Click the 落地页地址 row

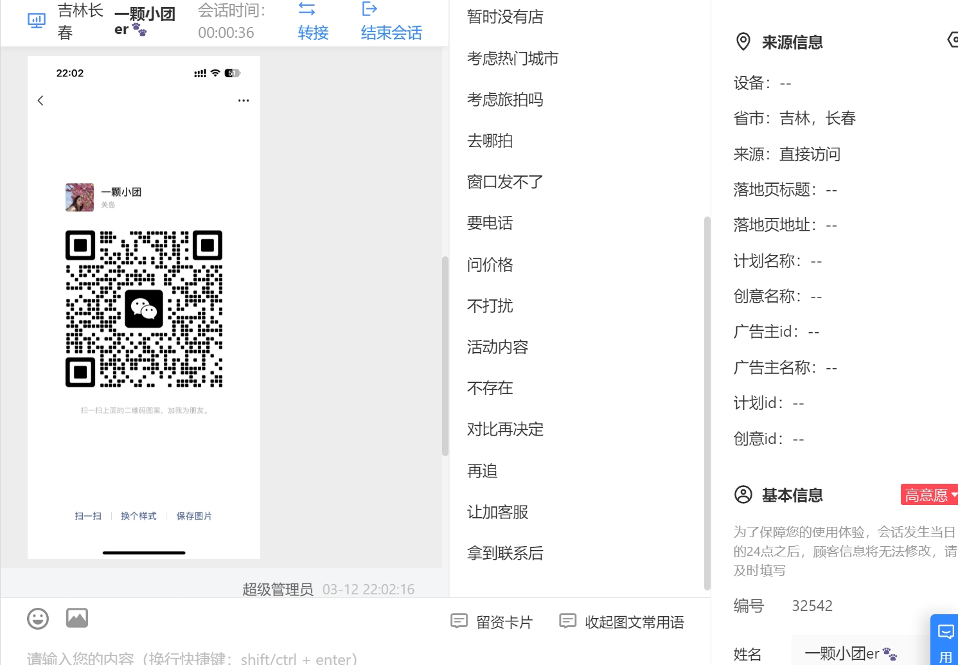pos(785,225)
